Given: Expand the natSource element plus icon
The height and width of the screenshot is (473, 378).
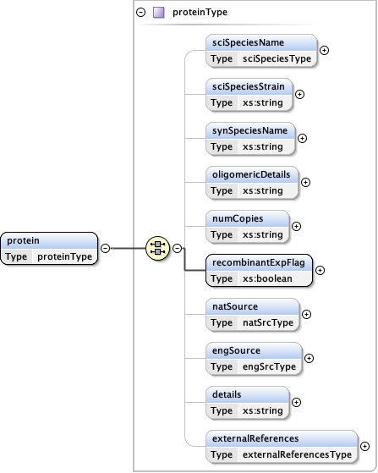Looking at the screenshot, I should 307,314.
